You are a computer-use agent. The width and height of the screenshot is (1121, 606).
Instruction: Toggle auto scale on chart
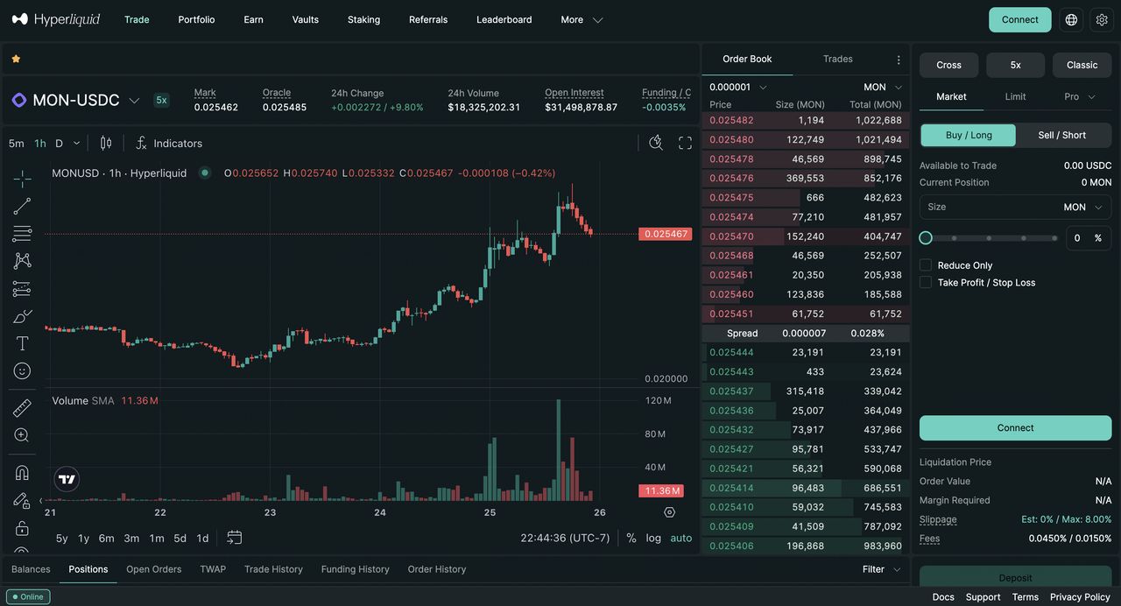(680, 538)
